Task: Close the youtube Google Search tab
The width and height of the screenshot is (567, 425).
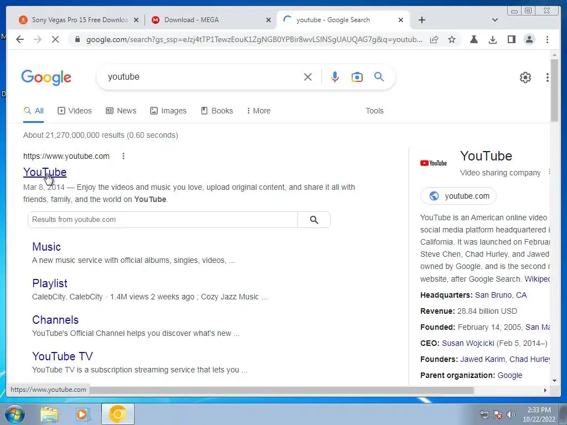Action: click(x=401, y=20)
